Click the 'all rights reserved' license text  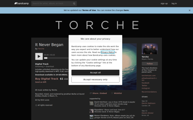point(45,105)
